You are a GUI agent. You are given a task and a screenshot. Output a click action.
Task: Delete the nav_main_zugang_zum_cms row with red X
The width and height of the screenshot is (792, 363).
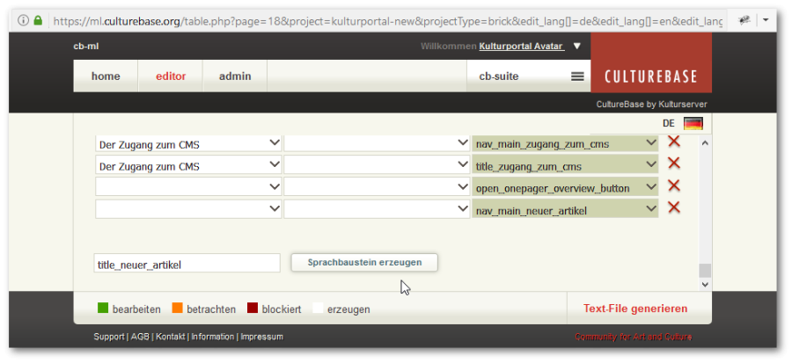[673, 142]
